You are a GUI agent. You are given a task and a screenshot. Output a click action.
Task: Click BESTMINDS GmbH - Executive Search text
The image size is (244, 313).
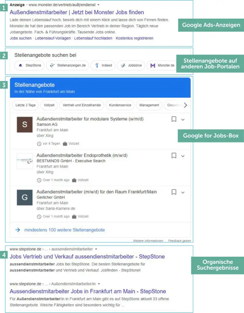coord(71,161)
